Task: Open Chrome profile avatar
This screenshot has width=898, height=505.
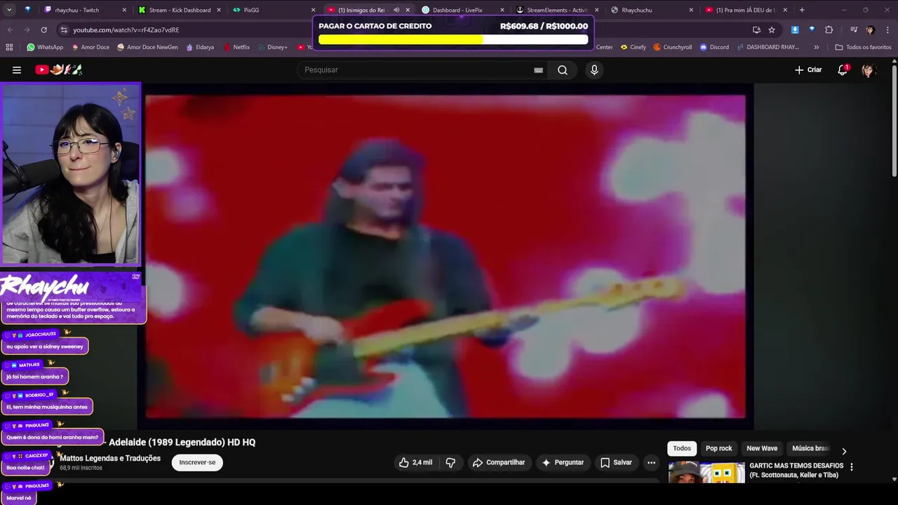Action: point(871,29)
